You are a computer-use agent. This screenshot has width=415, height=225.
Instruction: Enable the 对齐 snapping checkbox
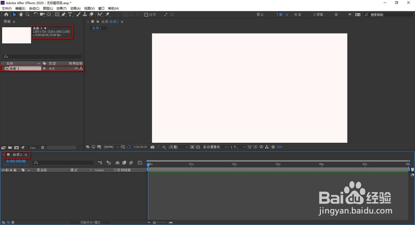tap(146, 15)
